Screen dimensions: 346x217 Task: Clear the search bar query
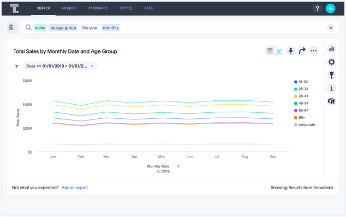(x=331, y=28)
